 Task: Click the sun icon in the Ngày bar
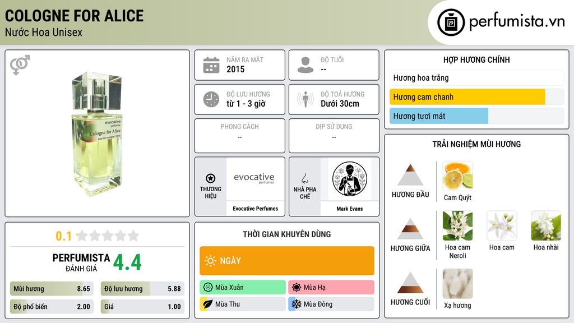pyautogui.click(x=210, y=261)
